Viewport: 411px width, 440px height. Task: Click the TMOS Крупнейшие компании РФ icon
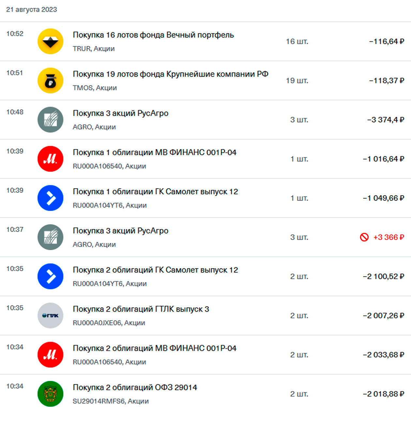pos(50,81)
